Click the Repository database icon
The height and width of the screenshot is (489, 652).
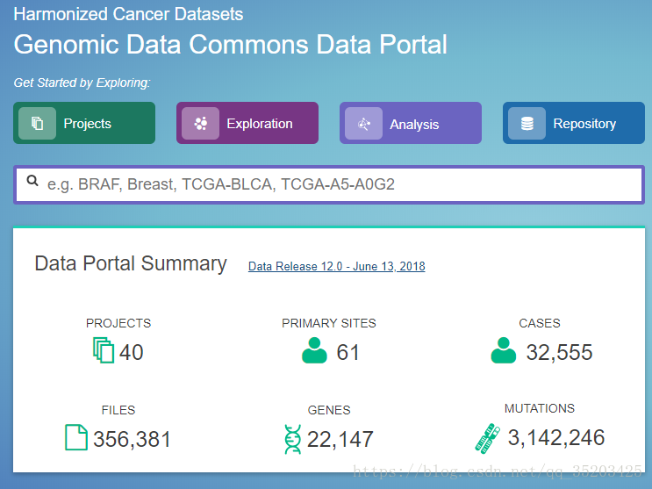click(x=527, y=123)
